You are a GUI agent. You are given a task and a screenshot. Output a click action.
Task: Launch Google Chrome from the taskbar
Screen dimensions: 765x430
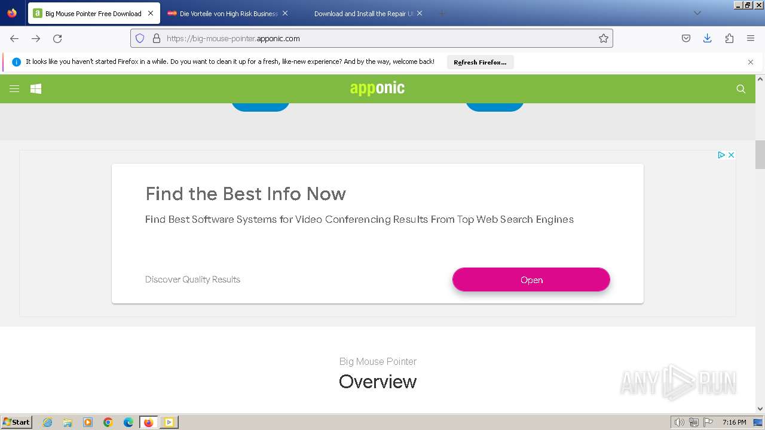click(108, 422)
